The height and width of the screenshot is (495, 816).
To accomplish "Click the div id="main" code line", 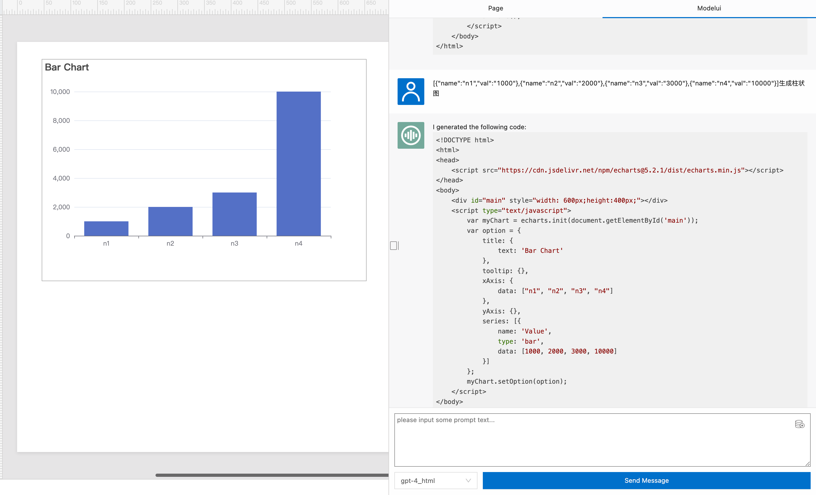I will pyautogui.click(x=559, y=200).
